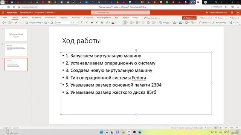Switch to the Рисование ribbon tab
The image size is (241, 135).
click(37, 18)
